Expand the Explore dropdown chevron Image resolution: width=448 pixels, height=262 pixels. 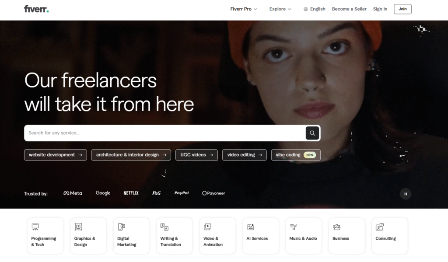(x=290, y=9)
